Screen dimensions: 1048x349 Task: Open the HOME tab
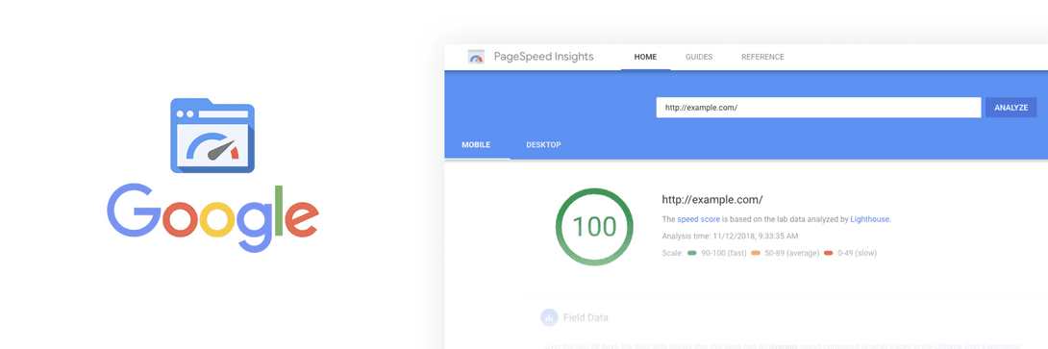pos(646,57)
